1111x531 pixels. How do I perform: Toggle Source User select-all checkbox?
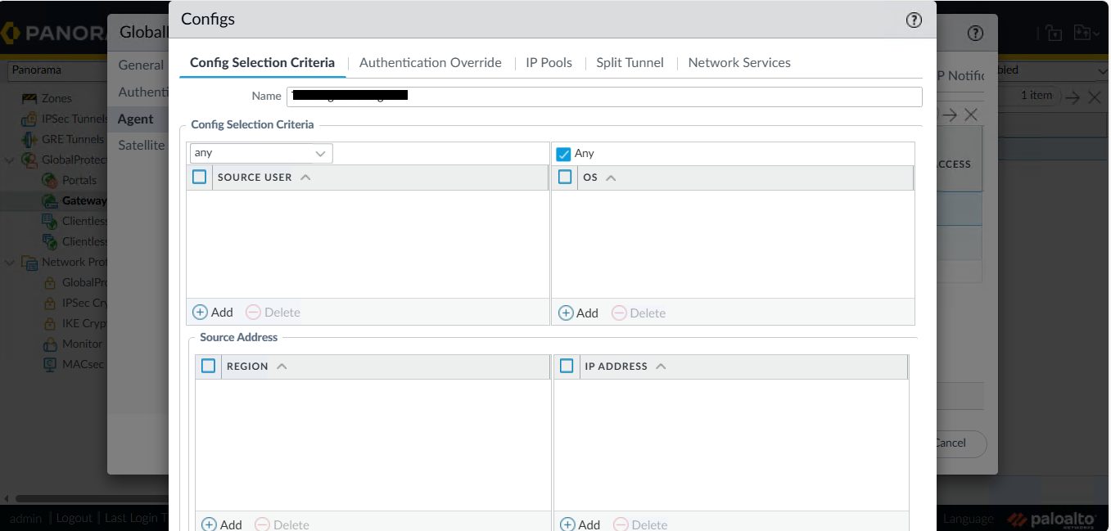[200, 177]
